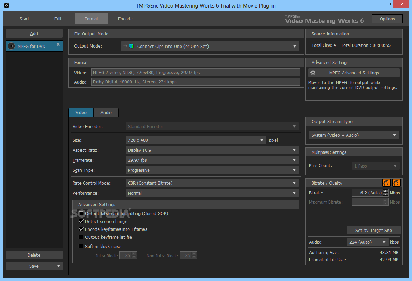Open the Framerate 29.97 fps dropdown
This screenshot has height=281, width=412.
click(x=212, y=160)
